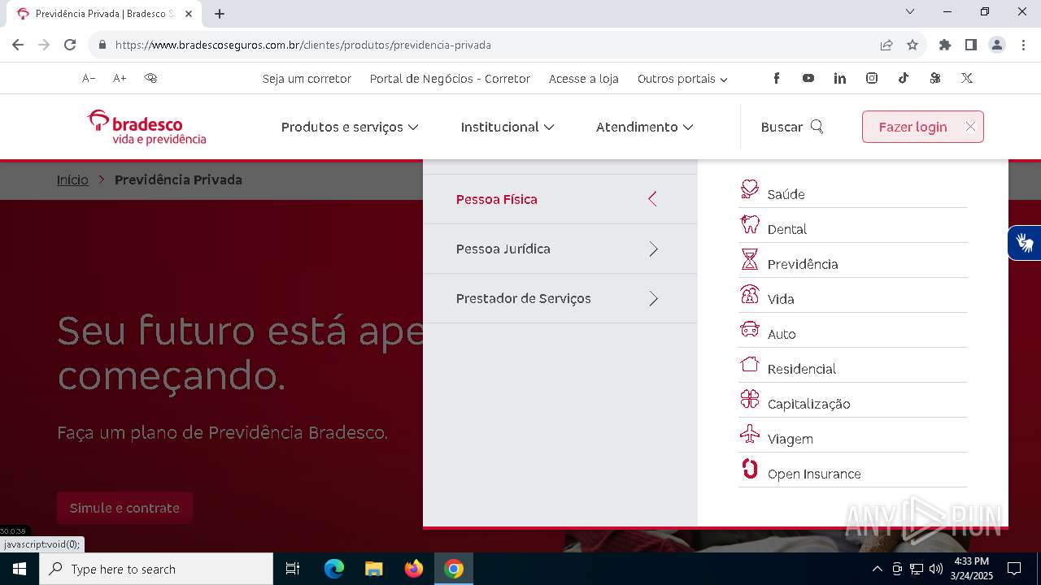Open Bradesco Facebook page icon
Viewport: 1041px width, 585px height.
coord(776,78)
